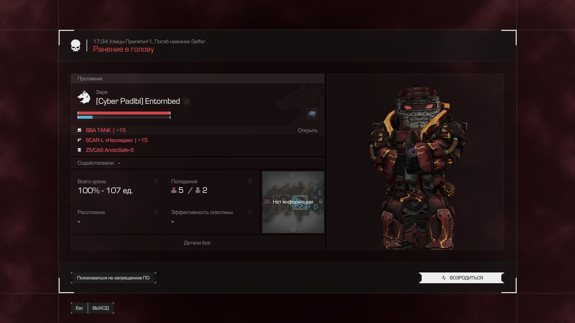Click the armor icon beside SBA TANK
The height and width of the screenshot is (323, 575).
(79, 130)
